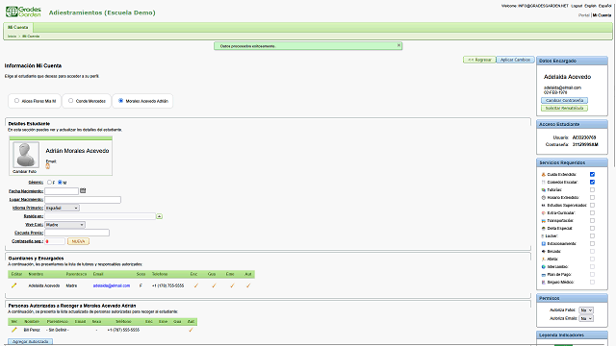The height and width of the screenshot is (346, 616).
Task: Choose gender F radio button
Action: tap(49, 183)
